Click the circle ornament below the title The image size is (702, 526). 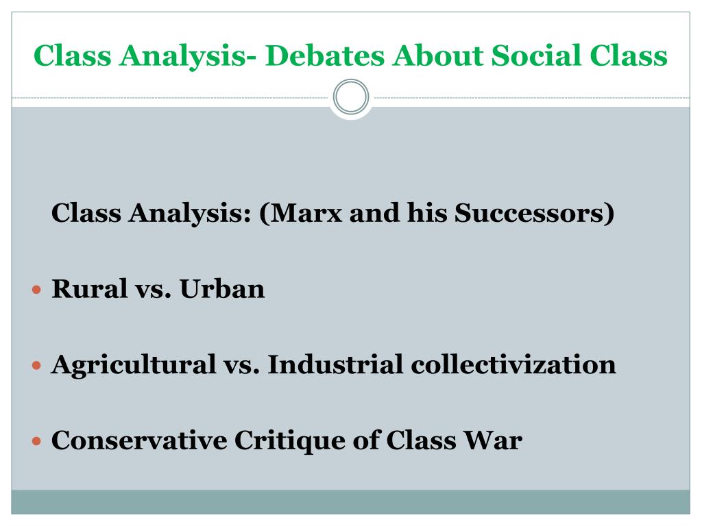351,97
